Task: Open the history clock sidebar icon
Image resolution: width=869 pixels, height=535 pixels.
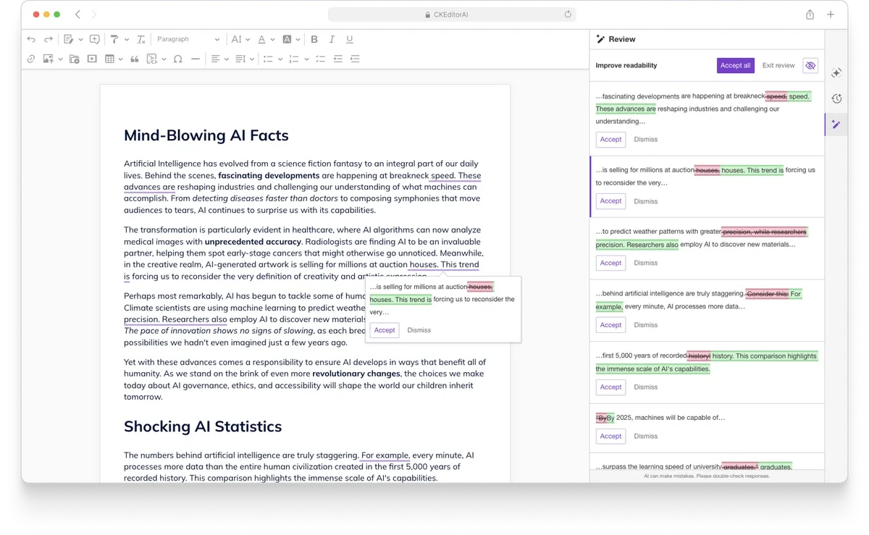Action: pos(836,98)
